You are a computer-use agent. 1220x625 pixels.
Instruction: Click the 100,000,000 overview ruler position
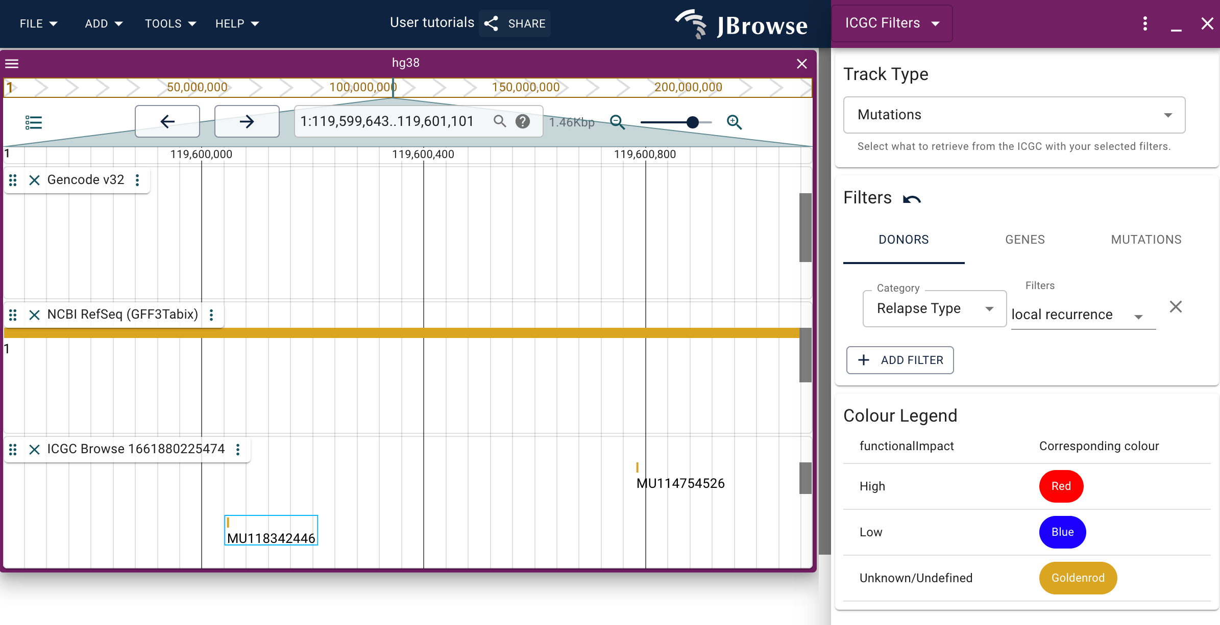(x=362, y=87)
